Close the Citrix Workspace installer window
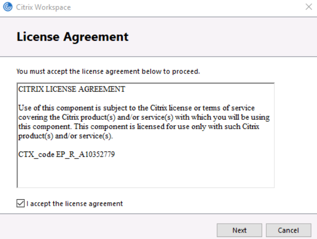 point(308,7)
